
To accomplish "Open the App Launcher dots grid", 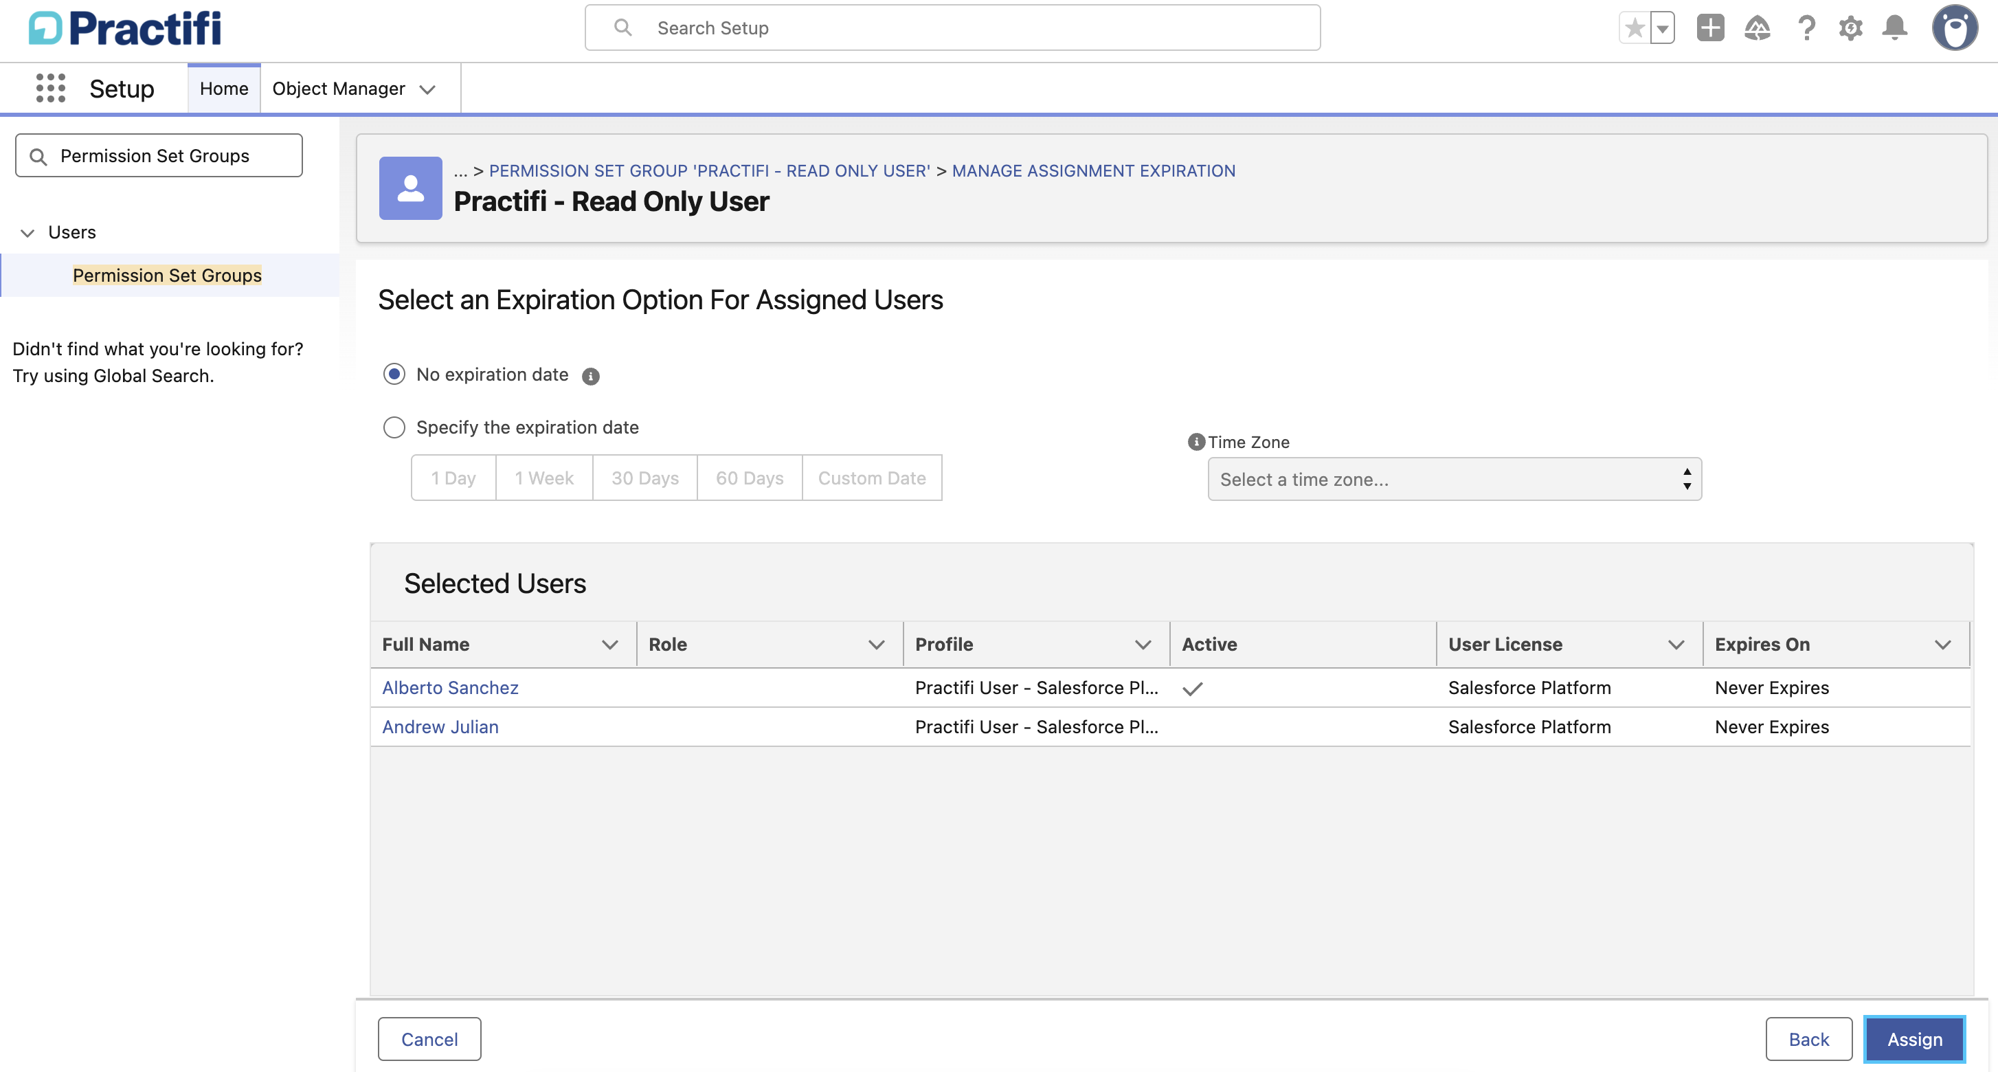I will pos(50,89).
